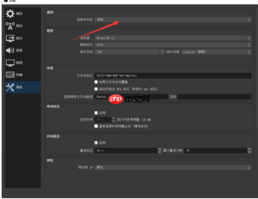Toggle the preserve cutoff point when reconnecting checkbox
Image resolution: width=258 pixels, height=199 pixels.
point(96,126)
